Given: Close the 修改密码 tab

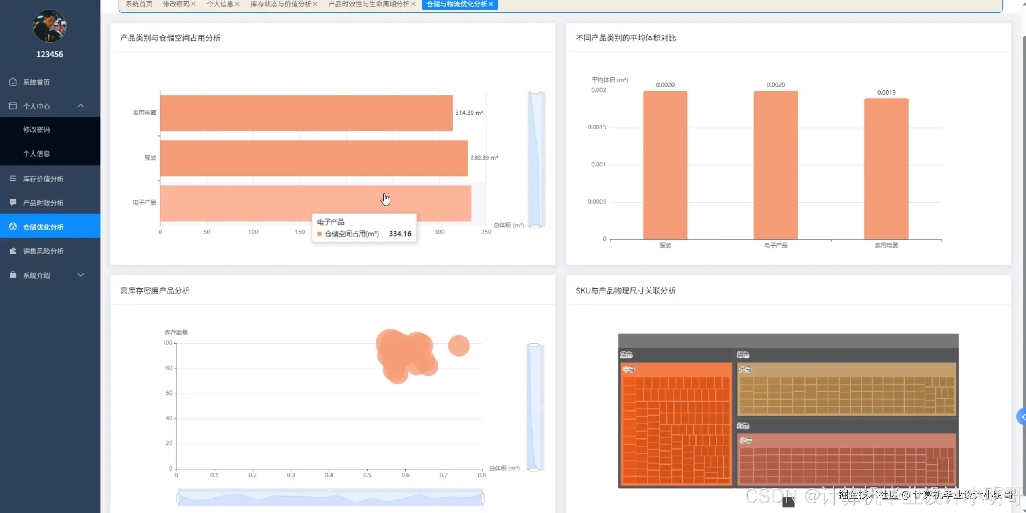Looking at the screenshot, I should click(193, 4).
